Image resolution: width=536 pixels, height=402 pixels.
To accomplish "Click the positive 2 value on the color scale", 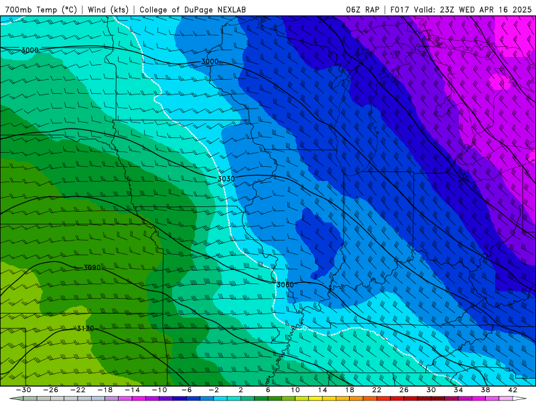I will click(241, 390).
